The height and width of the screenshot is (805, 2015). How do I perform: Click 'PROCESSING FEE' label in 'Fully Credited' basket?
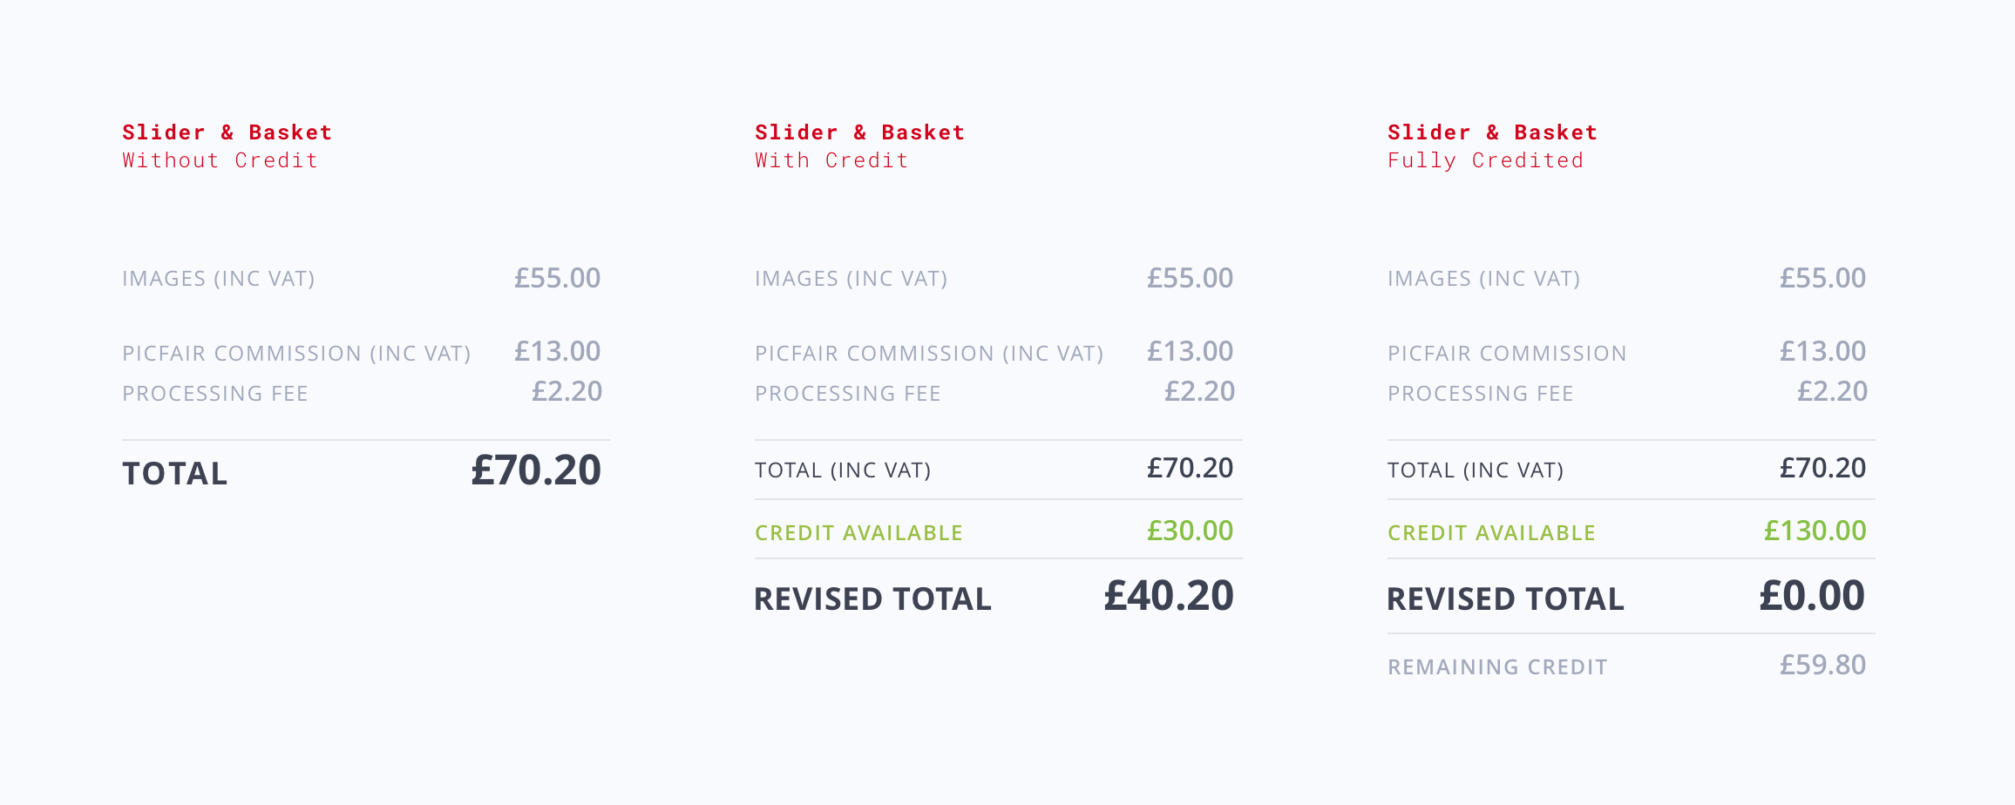click(1480, 394)
